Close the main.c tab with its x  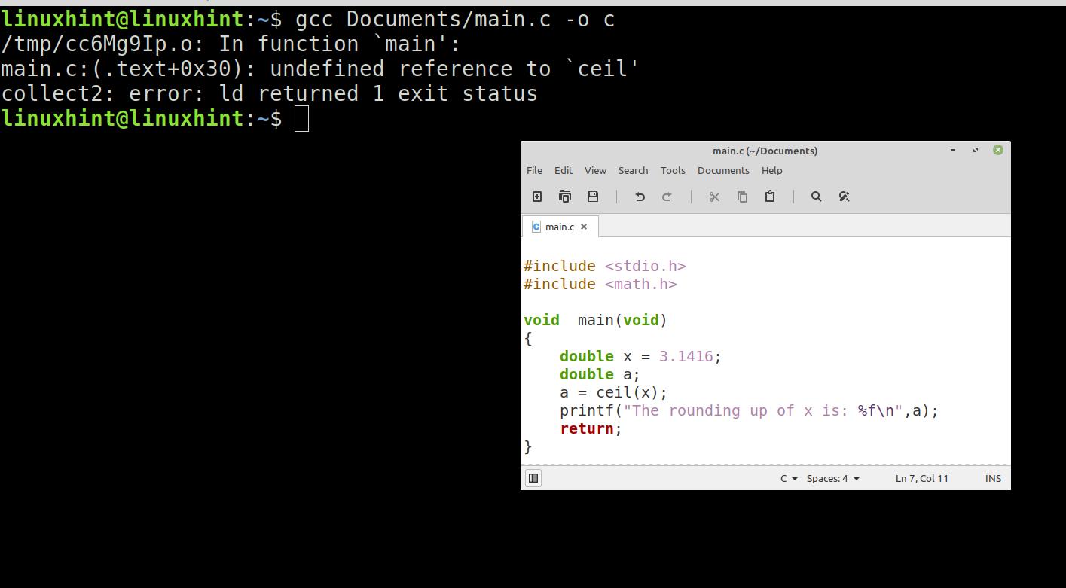[583, 227]
